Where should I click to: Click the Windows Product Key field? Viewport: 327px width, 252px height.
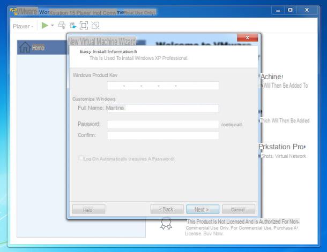163,86
